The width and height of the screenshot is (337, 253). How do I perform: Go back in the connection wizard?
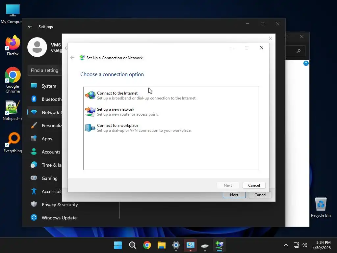pyautogui.click(x=72, y=58)
